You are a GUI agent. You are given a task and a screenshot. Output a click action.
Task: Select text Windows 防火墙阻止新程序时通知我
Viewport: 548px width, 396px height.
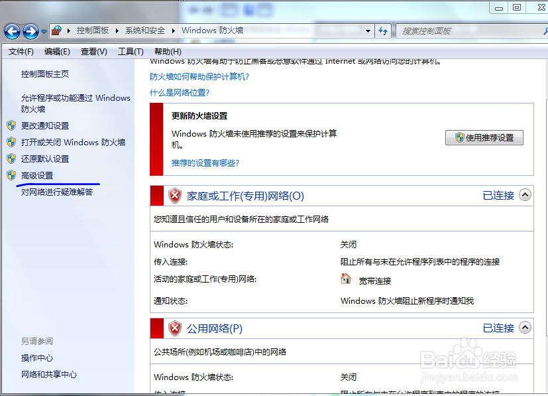[x=407, y=301]
